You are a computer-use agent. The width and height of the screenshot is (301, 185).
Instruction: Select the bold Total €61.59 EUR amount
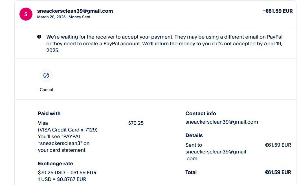coord(278,172)
